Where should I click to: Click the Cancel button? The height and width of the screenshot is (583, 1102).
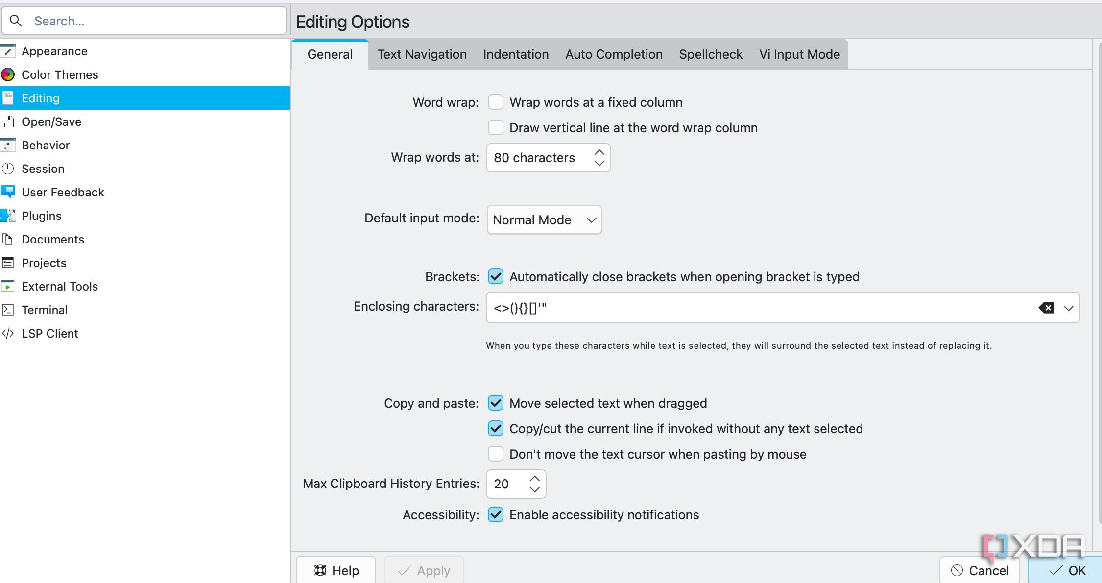(x=980, y=570)
